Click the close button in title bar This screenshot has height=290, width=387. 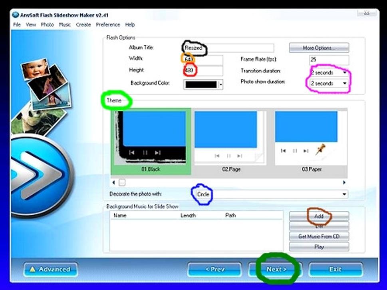[x=367, y=13]
